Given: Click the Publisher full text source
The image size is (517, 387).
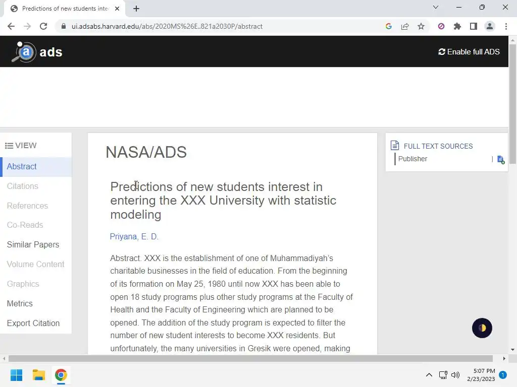Looking at the screenshot, I should pyautogui.click(x=412, y=159).
